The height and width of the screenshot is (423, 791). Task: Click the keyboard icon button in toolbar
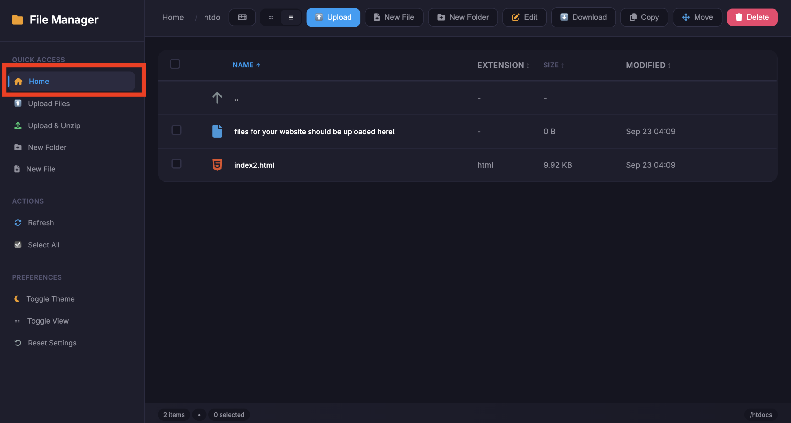point(242,17)
